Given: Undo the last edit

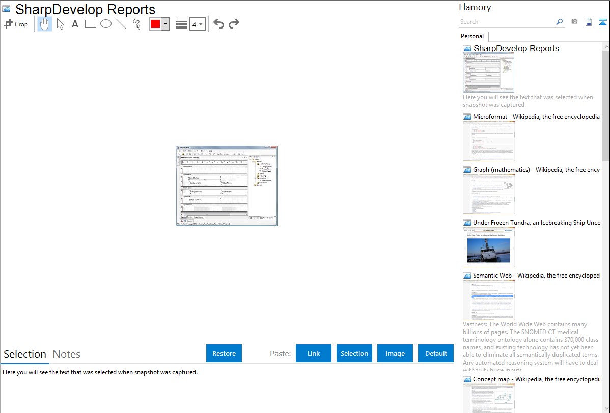Looking at the screenshot, I should (x=218, y=24).
